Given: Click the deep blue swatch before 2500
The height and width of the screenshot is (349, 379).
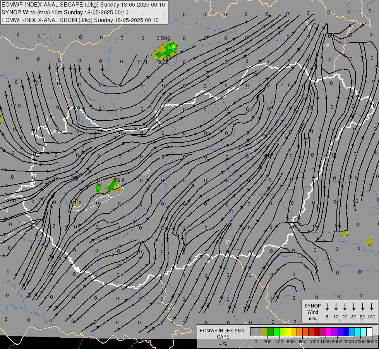Looking at the screenshot, I should [x=346, y=332].
